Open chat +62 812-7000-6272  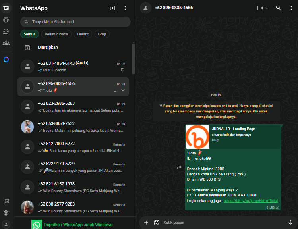pos(73,147)
